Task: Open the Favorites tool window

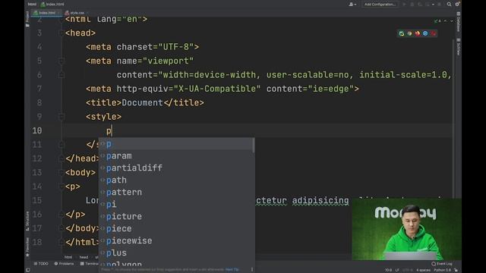Action: point(27,246)
